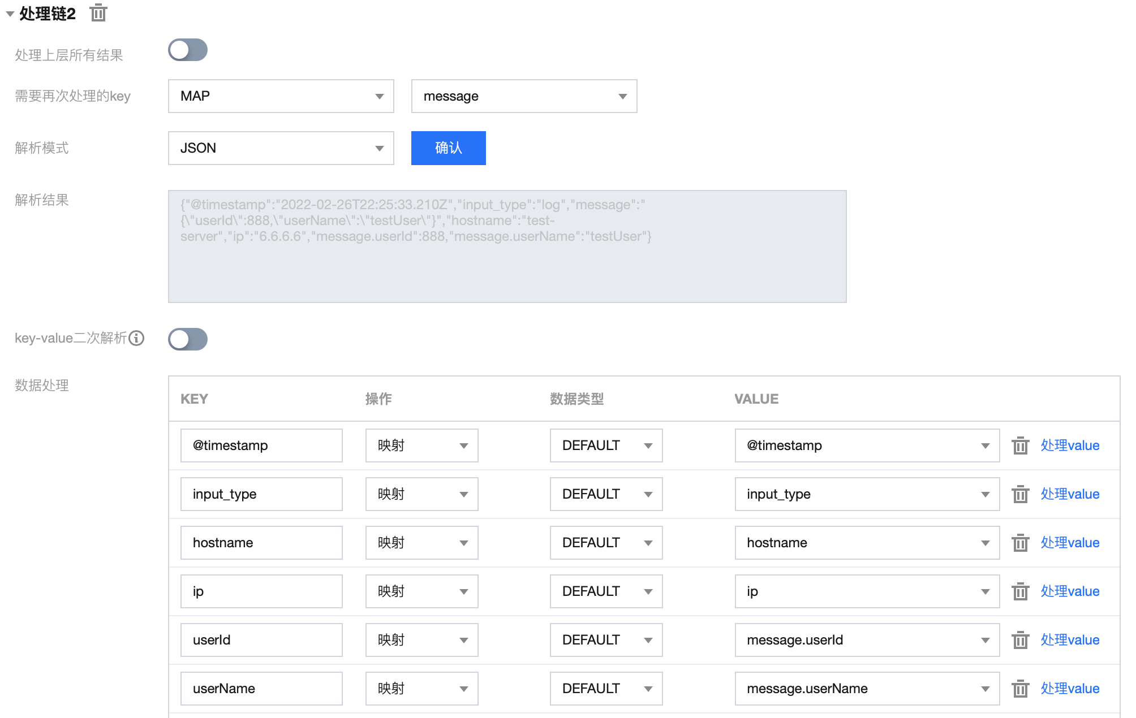This screenshot has width=1136, height=718.
Task: Open the JSON 解析模式 dropdown
Action: (281, 148)
